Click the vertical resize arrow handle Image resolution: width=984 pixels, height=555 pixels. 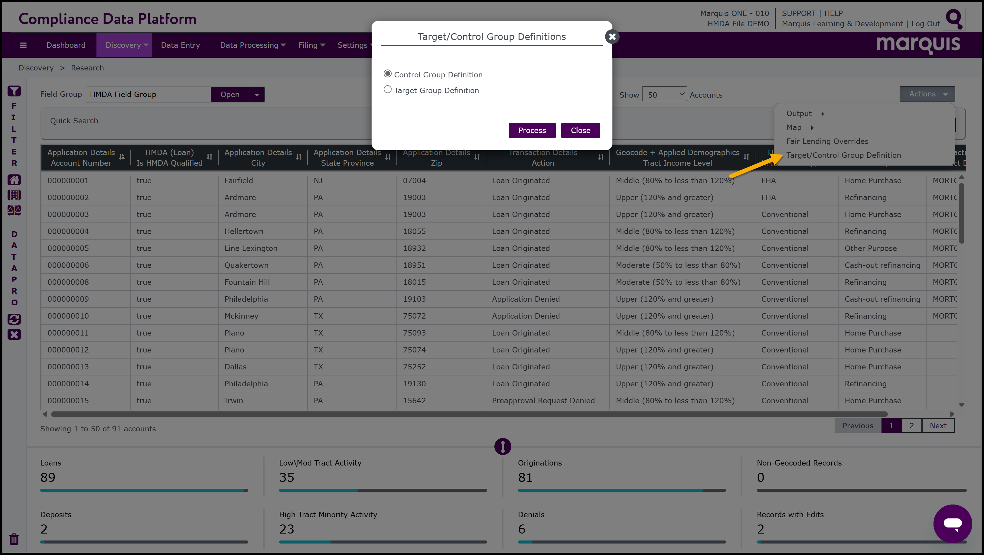tap(503, 446)
